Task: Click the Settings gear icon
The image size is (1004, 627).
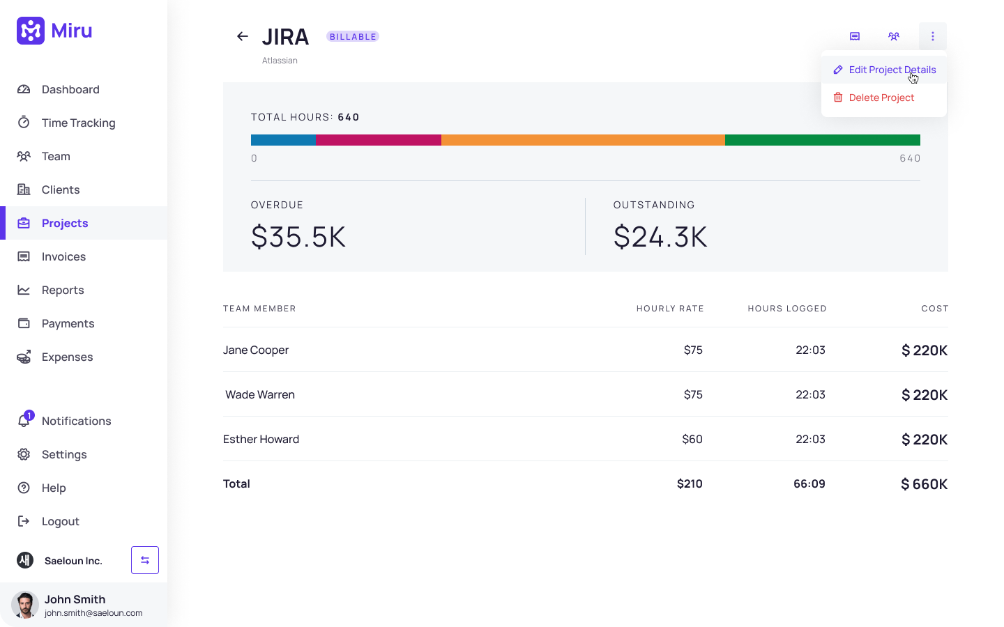Action: coord(24,454)
